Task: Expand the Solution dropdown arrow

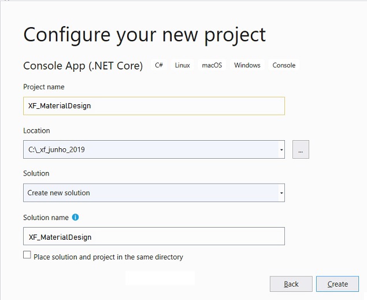Action: click(x=281, y=193)
